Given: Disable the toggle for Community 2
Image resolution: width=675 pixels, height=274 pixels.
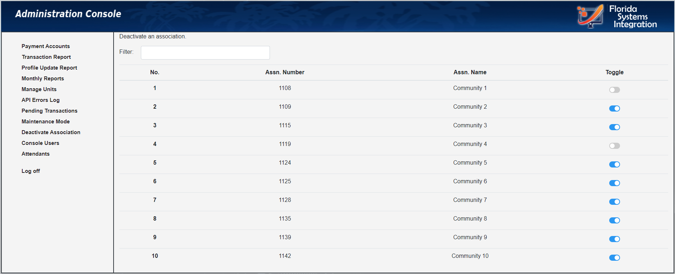Looking at the screenshot, I should click(x=614, y=108).
